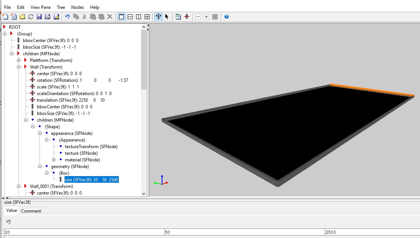The width and height of the screenshot is (420, 238).
Task: Click the minus collapse toolbar button
Action: pos(198,17)
